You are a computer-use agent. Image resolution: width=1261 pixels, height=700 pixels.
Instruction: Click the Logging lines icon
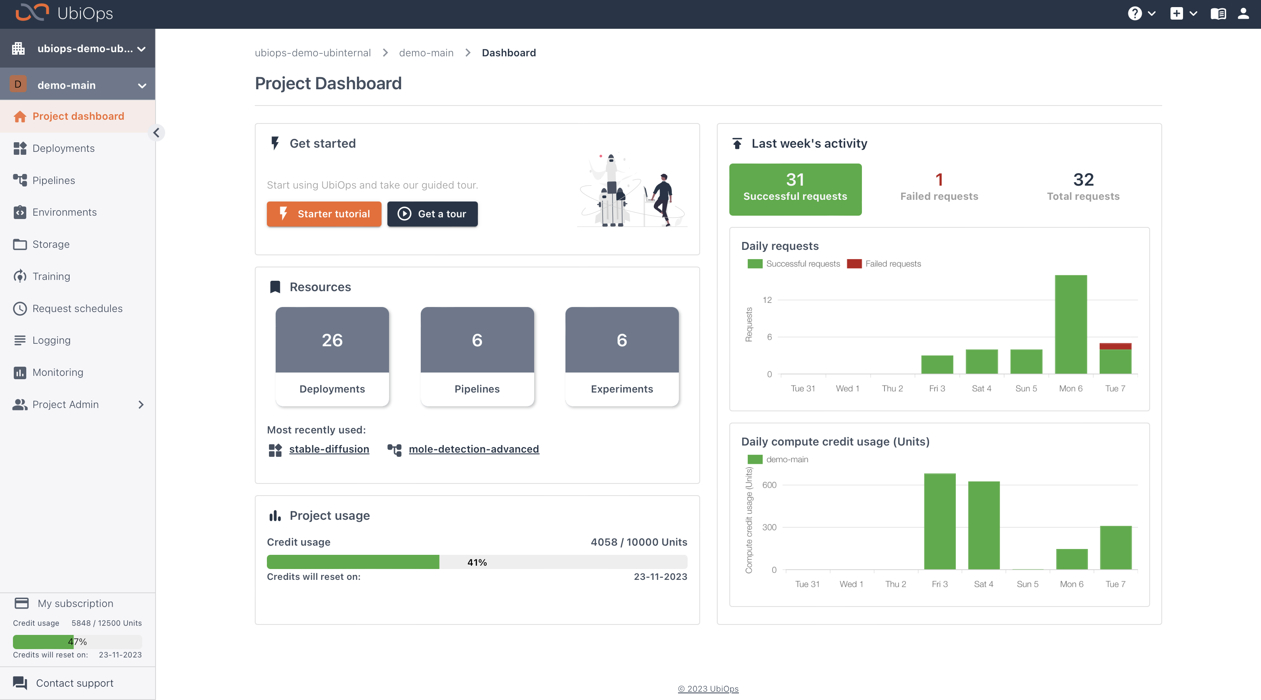click(20, 340)
